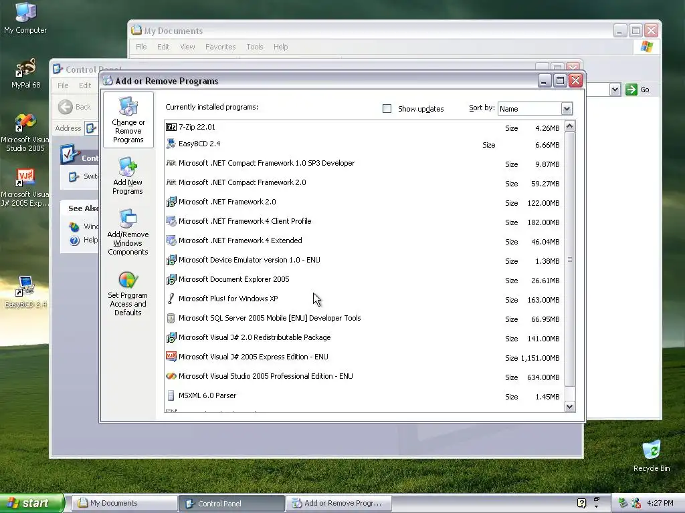This screenshot has height=513, width=685.
Task: Open Add New Programs sidebar icon
Action: [x=128, y=176]
